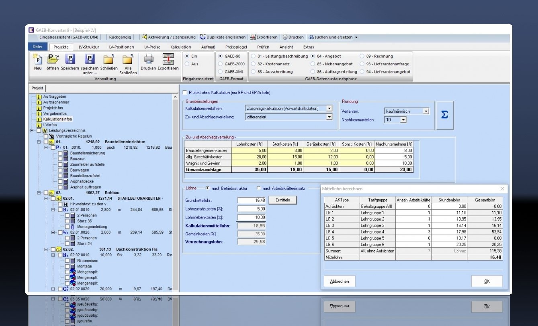
Task: Close project with Schließen icon
Action: point(108,60)
